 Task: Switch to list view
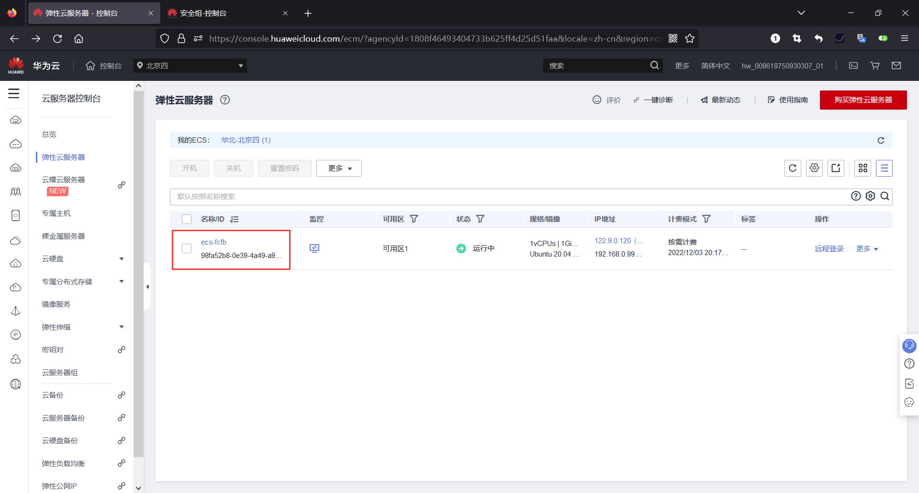884,168
